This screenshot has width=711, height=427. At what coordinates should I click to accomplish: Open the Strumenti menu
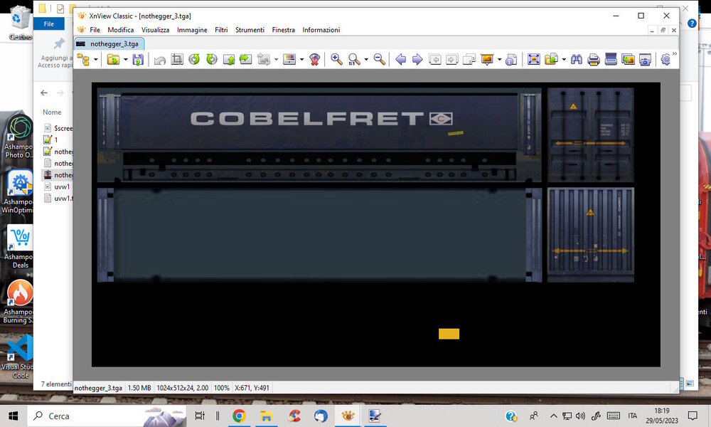pyautogui.click(x=250, y=30)
